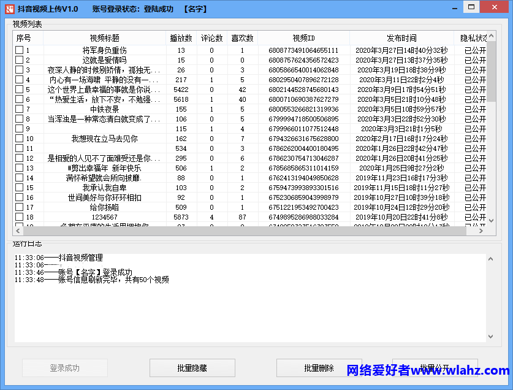Select video title 世间美好与你环环相扣

point(105,197)
